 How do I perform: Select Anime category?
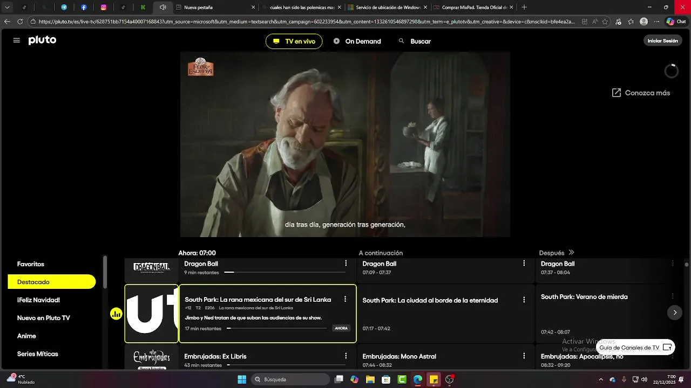point(26,336)
